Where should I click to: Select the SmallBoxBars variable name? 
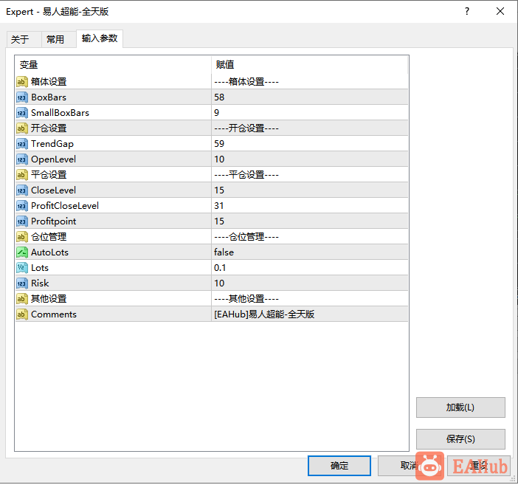point(60,113)
